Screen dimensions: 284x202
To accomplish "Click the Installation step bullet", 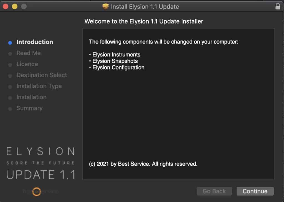I will click(x=10, y=97).
